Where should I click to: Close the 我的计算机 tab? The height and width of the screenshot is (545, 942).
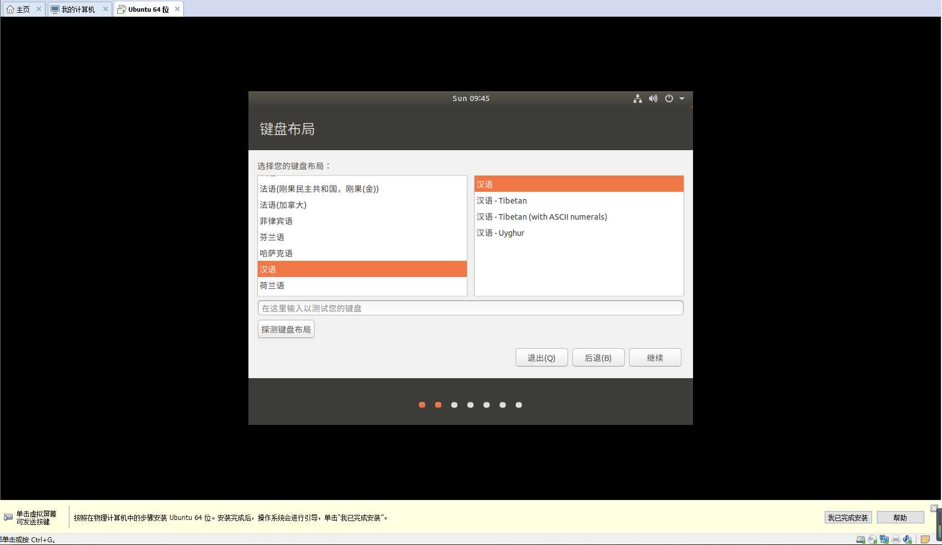click(x=105, y=9)
